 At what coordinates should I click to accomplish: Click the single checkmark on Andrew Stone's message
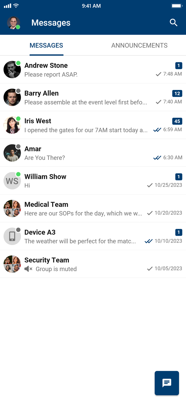pyautogui.click(x=158, y=74)
